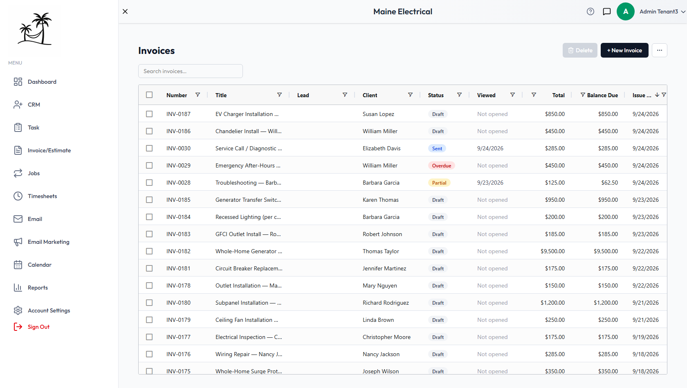Click the New Invoice button
This screenshot has height=388, width=687.
[624, 50]
